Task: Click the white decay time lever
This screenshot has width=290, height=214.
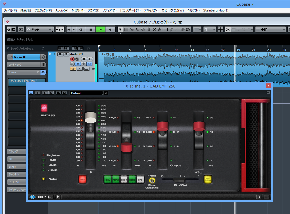Action: (x=90, y=117)
